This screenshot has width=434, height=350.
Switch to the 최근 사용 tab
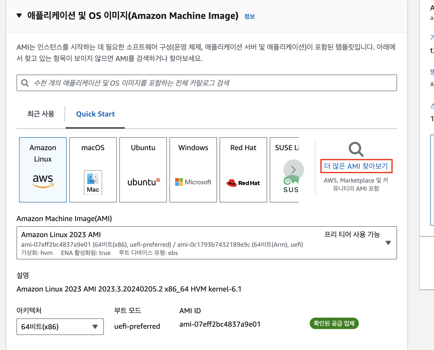pos(41,114)
